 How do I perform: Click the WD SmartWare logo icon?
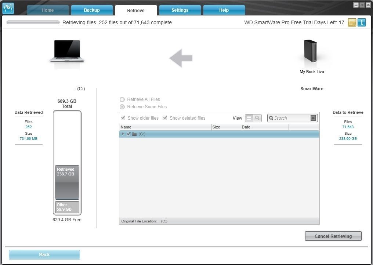coord(8,8)
